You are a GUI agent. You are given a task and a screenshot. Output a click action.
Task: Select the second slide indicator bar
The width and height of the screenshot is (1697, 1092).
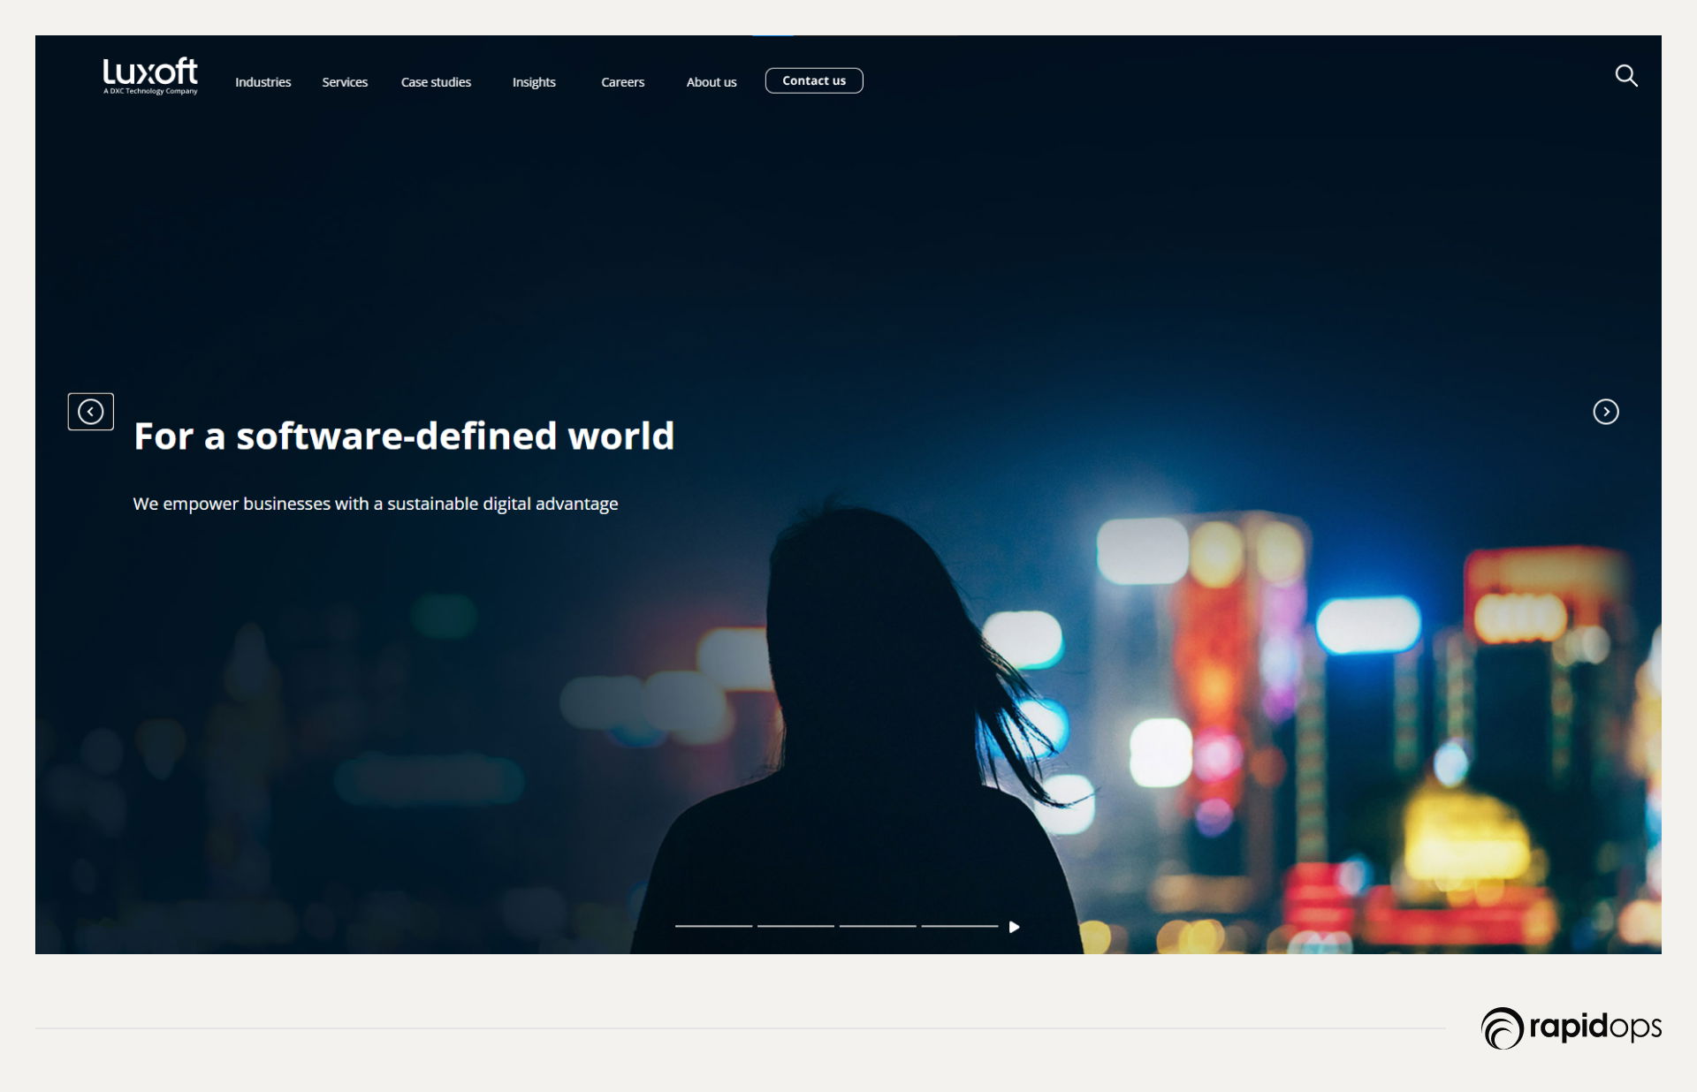pos(795,926)
